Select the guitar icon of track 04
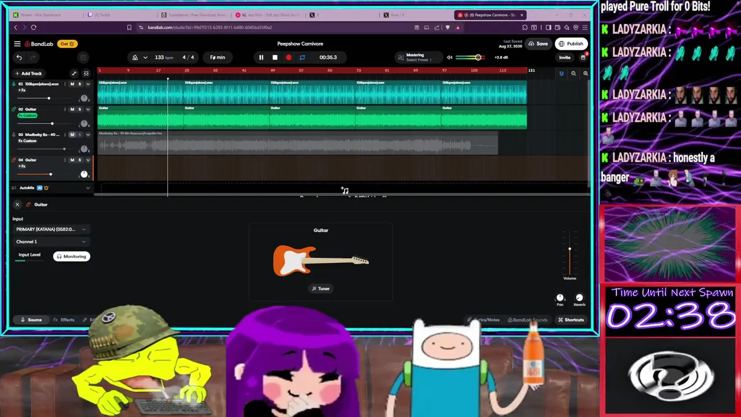The width and height of the screenshot is (741, 417). pyautogui.click(x=14, y=160)
